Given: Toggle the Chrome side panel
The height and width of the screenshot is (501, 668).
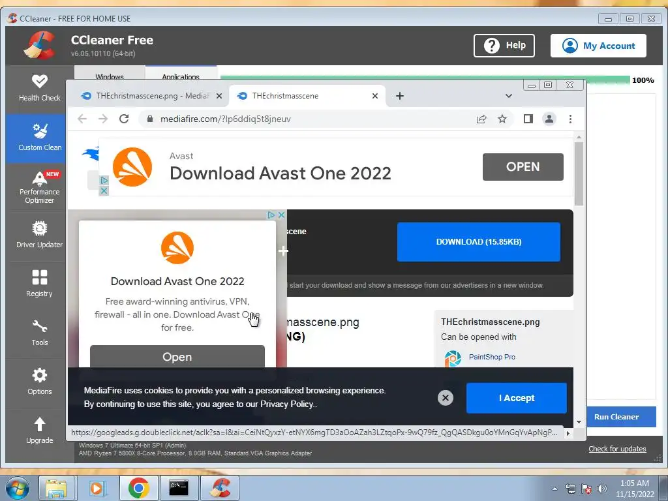Looking at the screenshot, I should (528, 119).
